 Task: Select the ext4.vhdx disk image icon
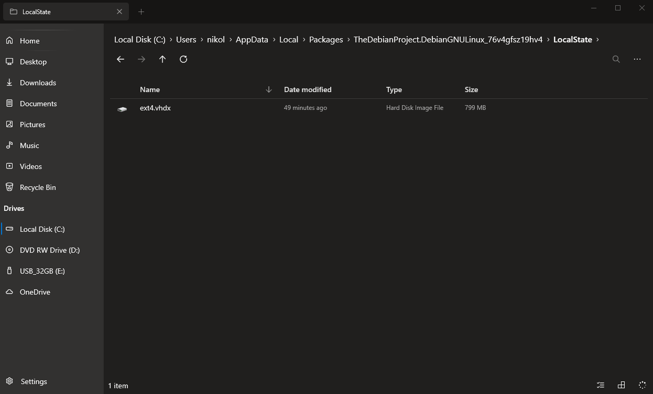pyautogui.click(x=122, y=108)
